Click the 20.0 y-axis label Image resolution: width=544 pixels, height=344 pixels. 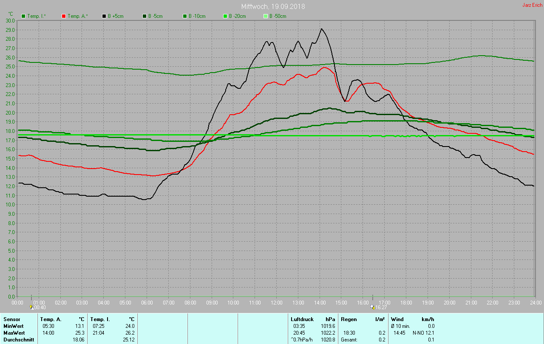click(10, 113)
